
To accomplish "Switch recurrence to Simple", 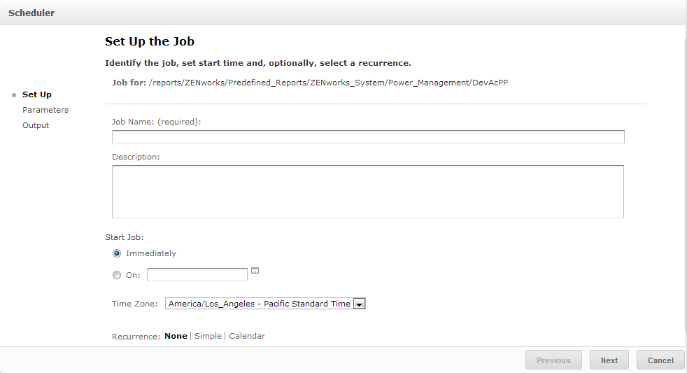I will pos(208,336).
